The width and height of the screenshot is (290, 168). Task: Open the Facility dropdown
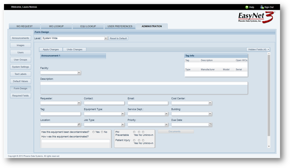click(79, 73)
